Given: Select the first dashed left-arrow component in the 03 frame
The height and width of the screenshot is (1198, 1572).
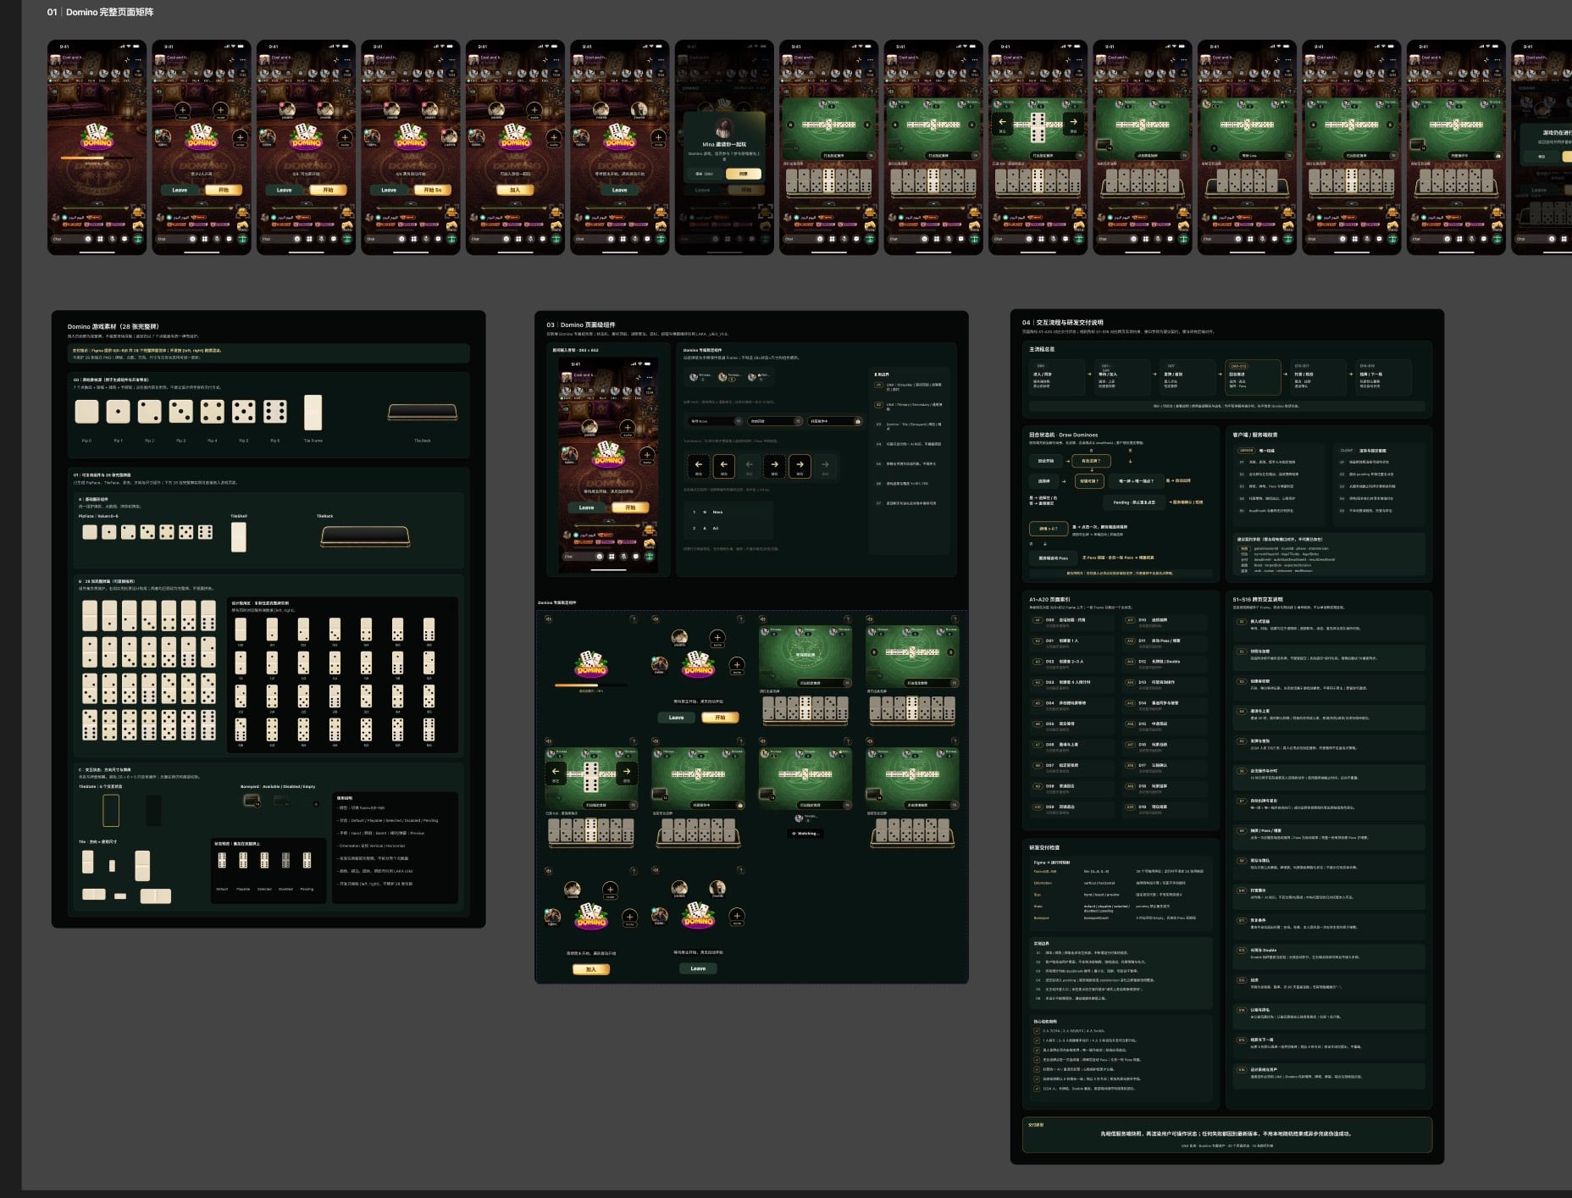Looking at the screenshot, I should [699, 466].
